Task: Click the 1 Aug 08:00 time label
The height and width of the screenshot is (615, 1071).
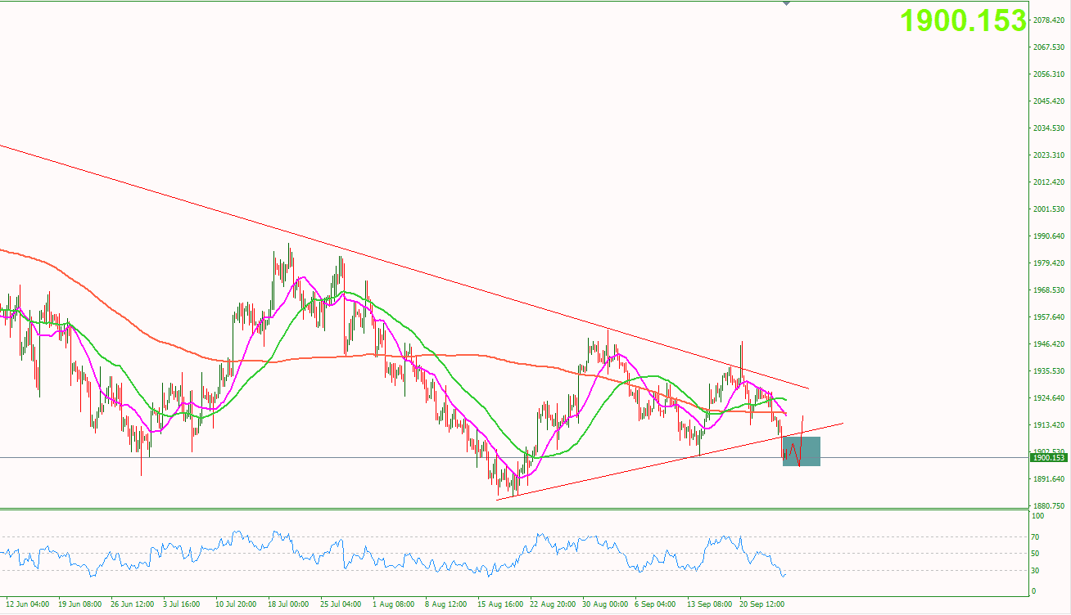Action: [395, 604]
